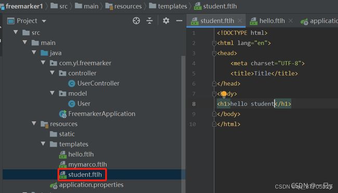
Task: Collapse the com.yl.freemarker package arrow
Action: coord(43,63)
